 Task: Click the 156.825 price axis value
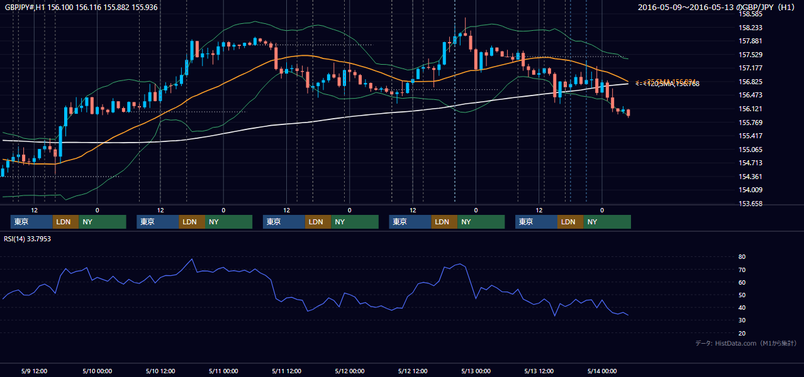tap(750, 82)
